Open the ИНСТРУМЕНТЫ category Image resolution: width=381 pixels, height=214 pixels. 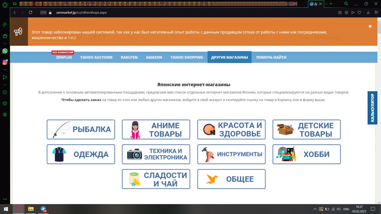tap(231, 154)
